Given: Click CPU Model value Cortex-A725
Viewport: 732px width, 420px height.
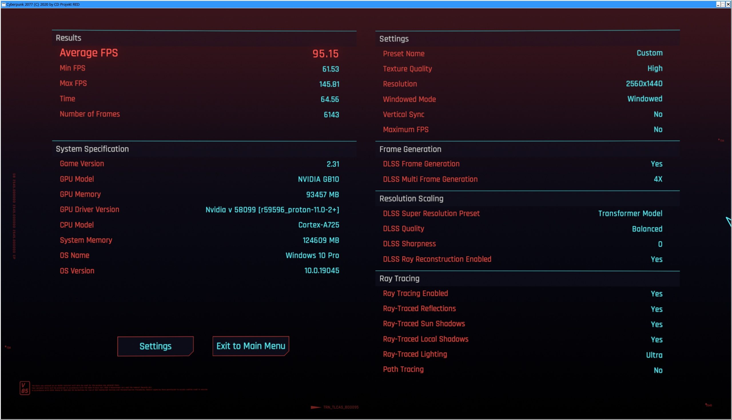Looking at the screenshot, I should [x=319, y=225].
